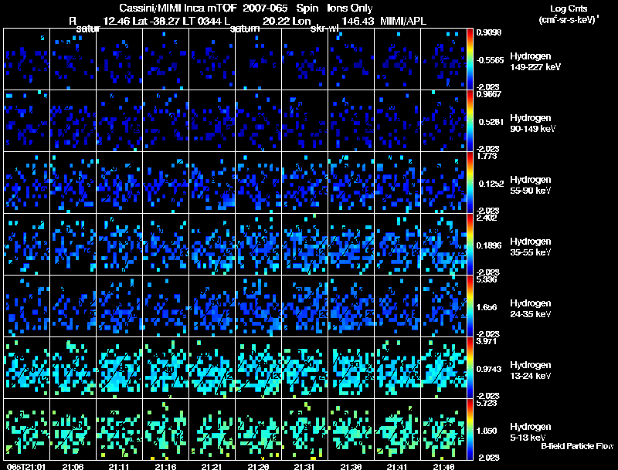Click the 'Hydrogen 90-149 keV' row label

pyautogui.click(x=533, y=123)
